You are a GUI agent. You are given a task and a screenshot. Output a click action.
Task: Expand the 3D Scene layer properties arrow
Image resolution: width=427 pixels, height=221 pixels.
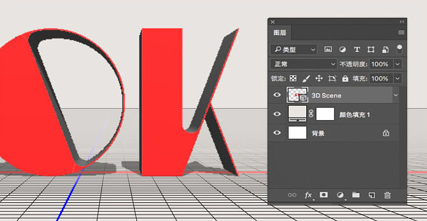tap(396, 95)
